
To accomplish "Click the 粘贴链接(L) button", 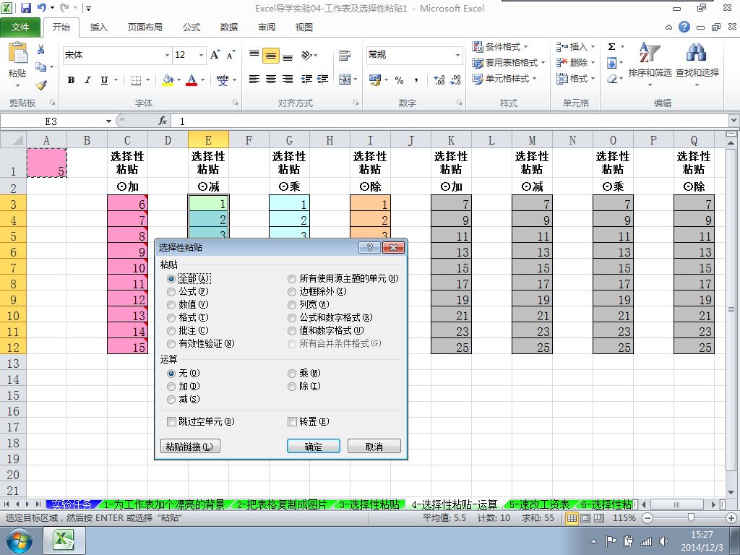I will pyautogui.click(x=190, y=447).
